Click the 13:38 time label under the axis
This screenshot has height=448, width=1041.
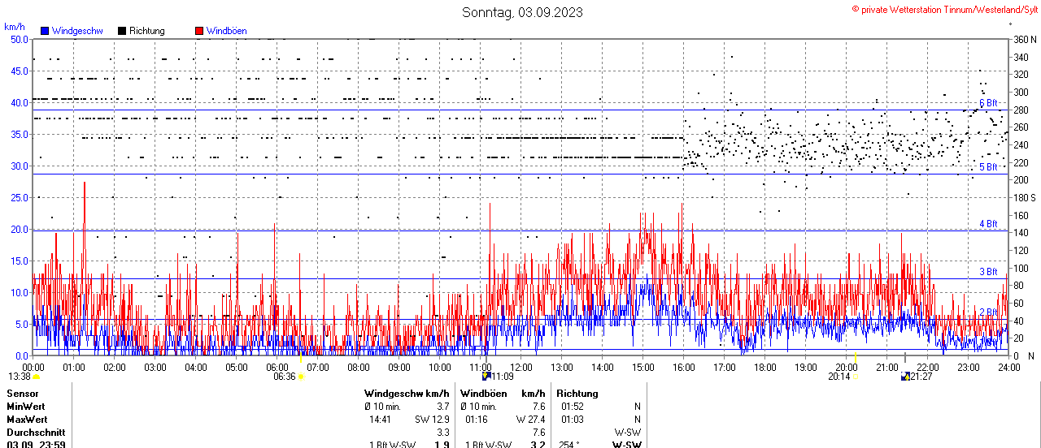20,377
